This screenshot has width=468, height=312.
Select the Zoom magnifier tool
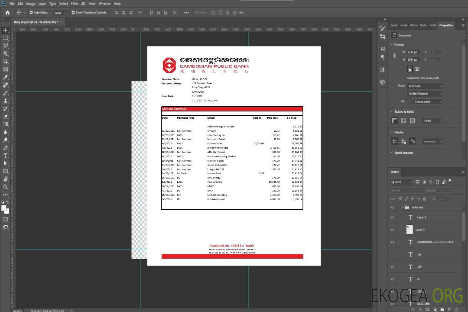coord(5,187)
